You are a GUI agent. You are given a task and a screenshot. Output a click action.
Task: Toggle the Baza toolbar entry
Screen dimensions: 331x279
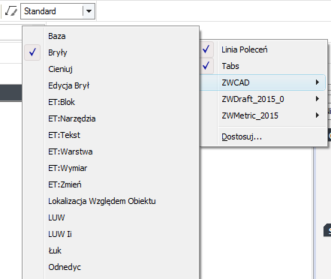(x=111, y=36)
